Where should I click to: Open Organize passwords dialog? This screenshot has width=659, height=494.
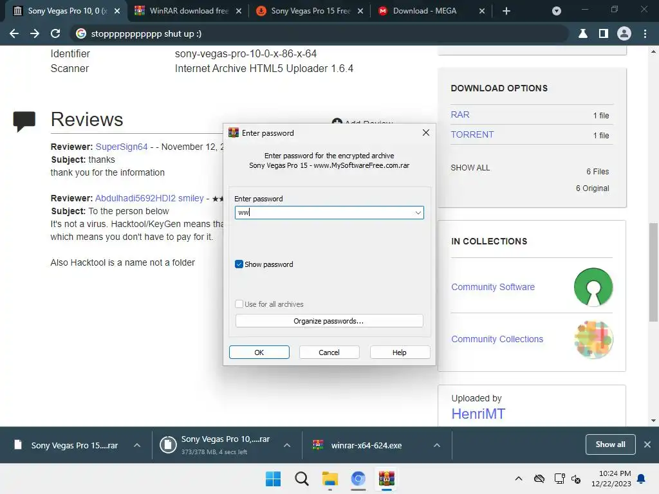329,321
